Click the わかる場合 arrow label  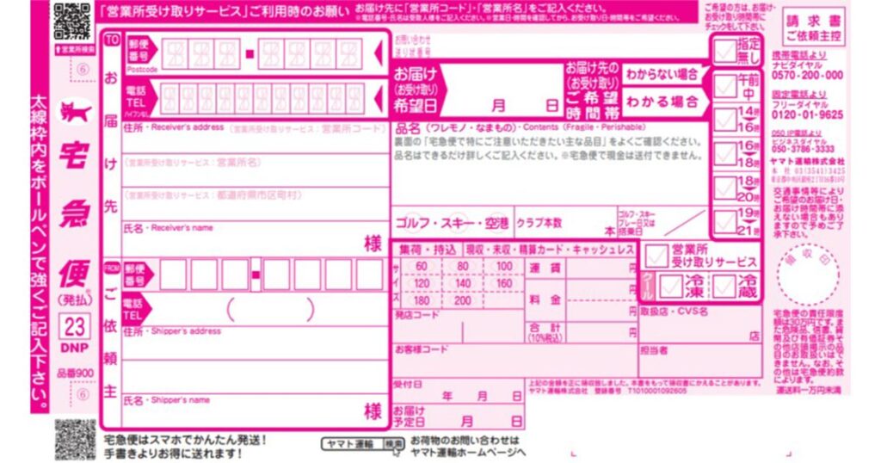pos(664,102)
